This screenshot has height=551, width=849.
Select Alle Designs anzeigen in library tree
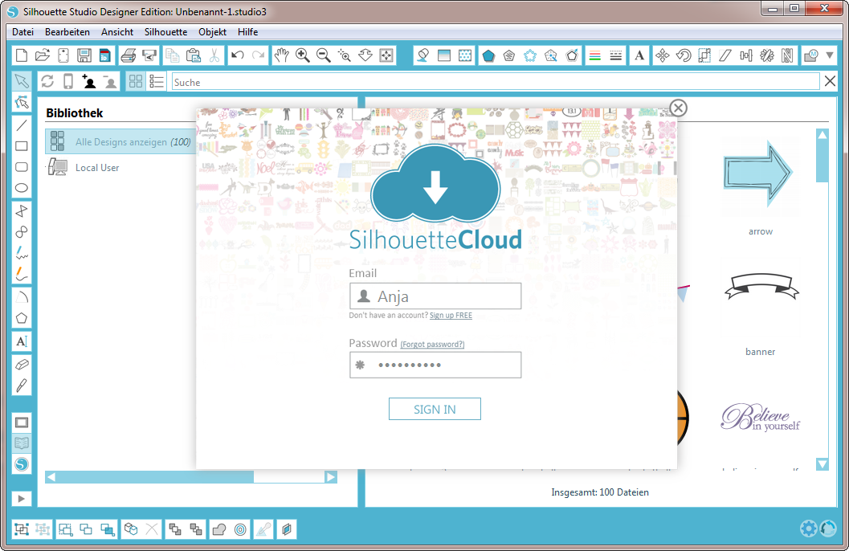point(120,142)
